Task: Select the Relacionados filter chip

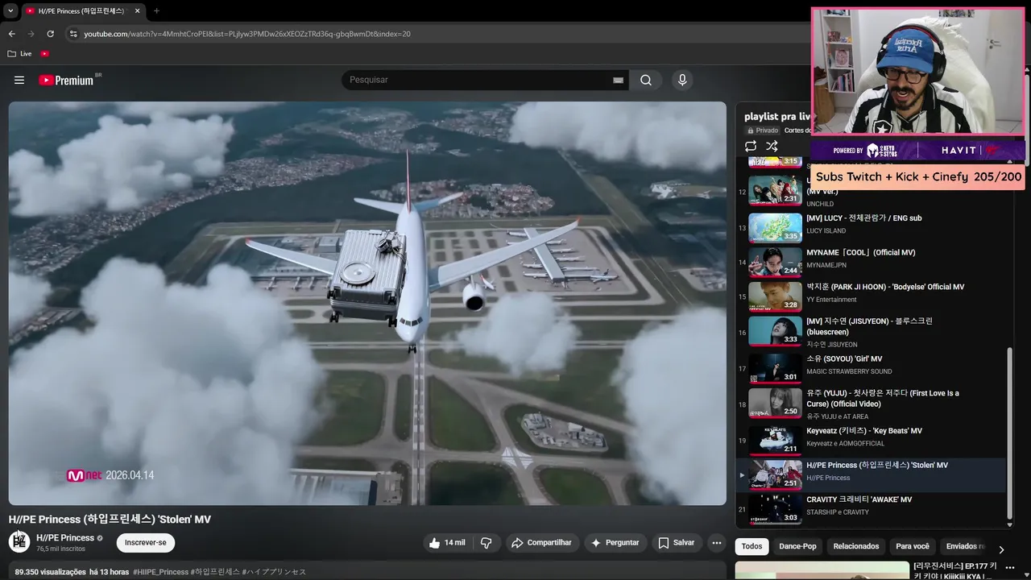Action: pyautogui.click(x=856, y=546)
